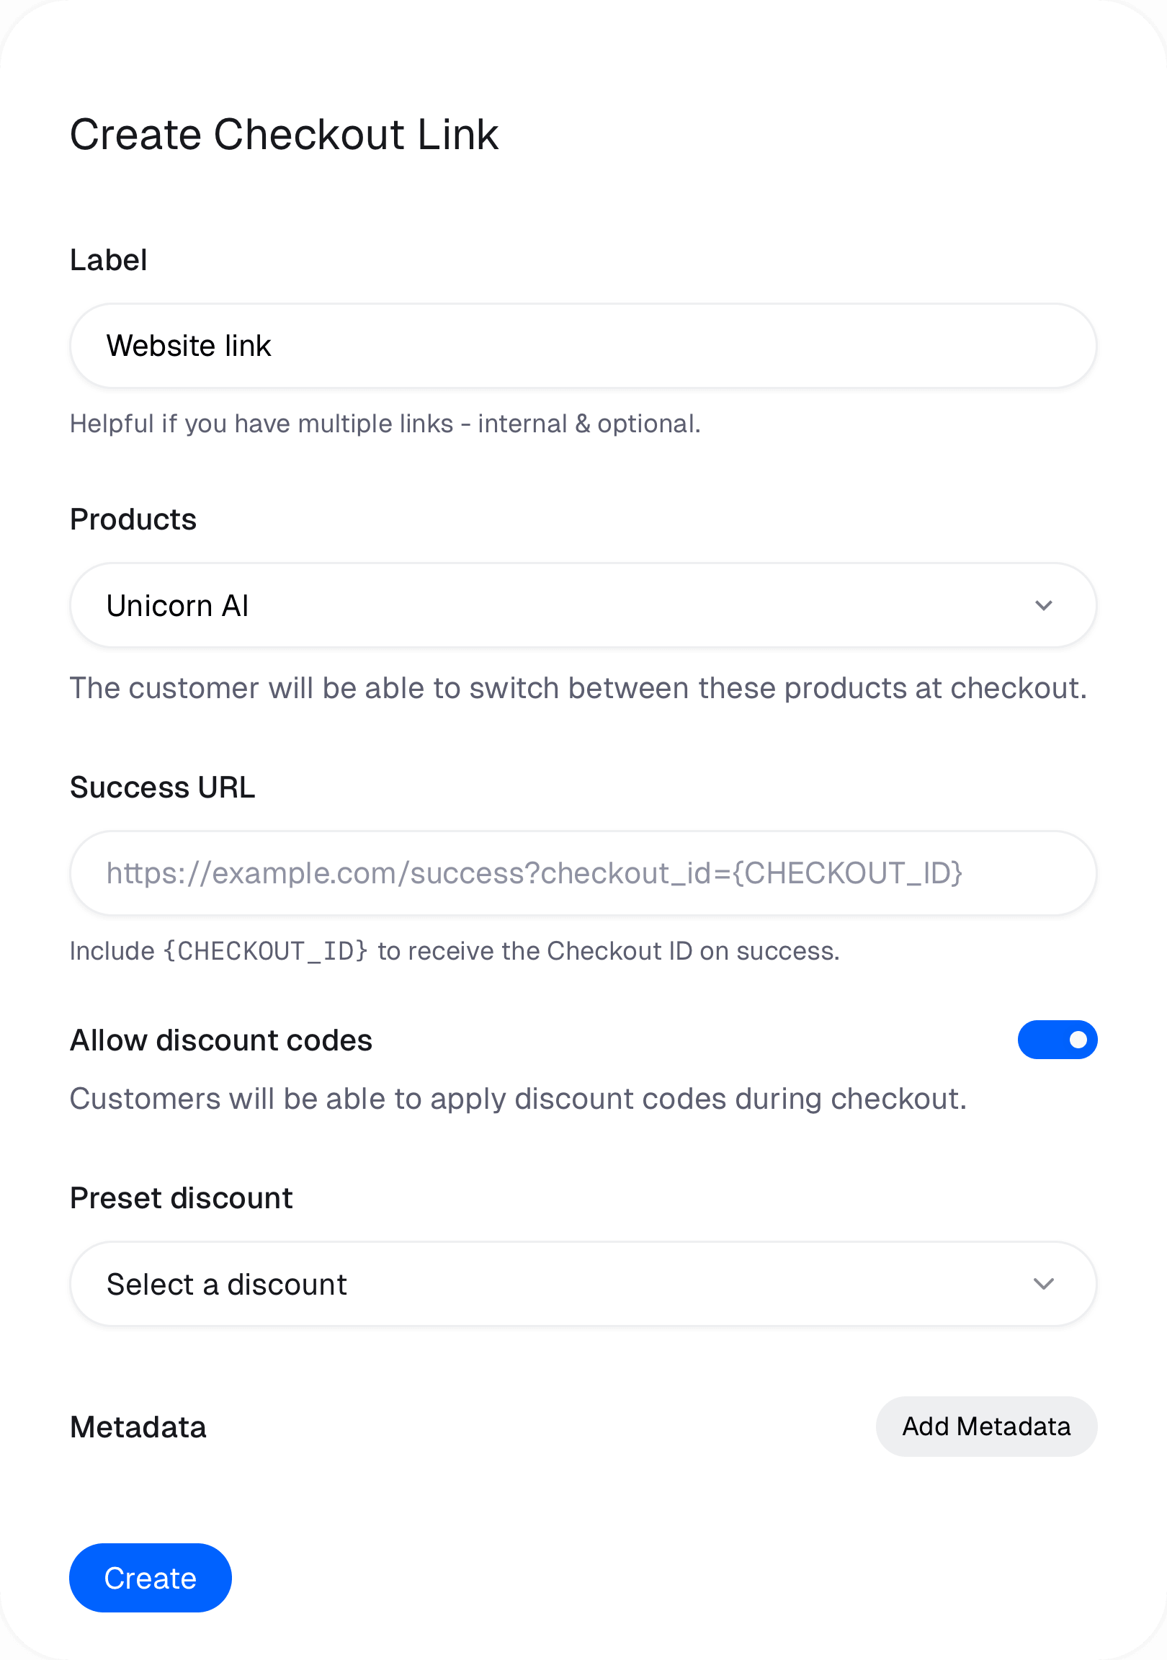Viewport: 1167px width, 1660px height.
Task: Click the Products section label
Action: pyautogui.click(x=133, y=520)
